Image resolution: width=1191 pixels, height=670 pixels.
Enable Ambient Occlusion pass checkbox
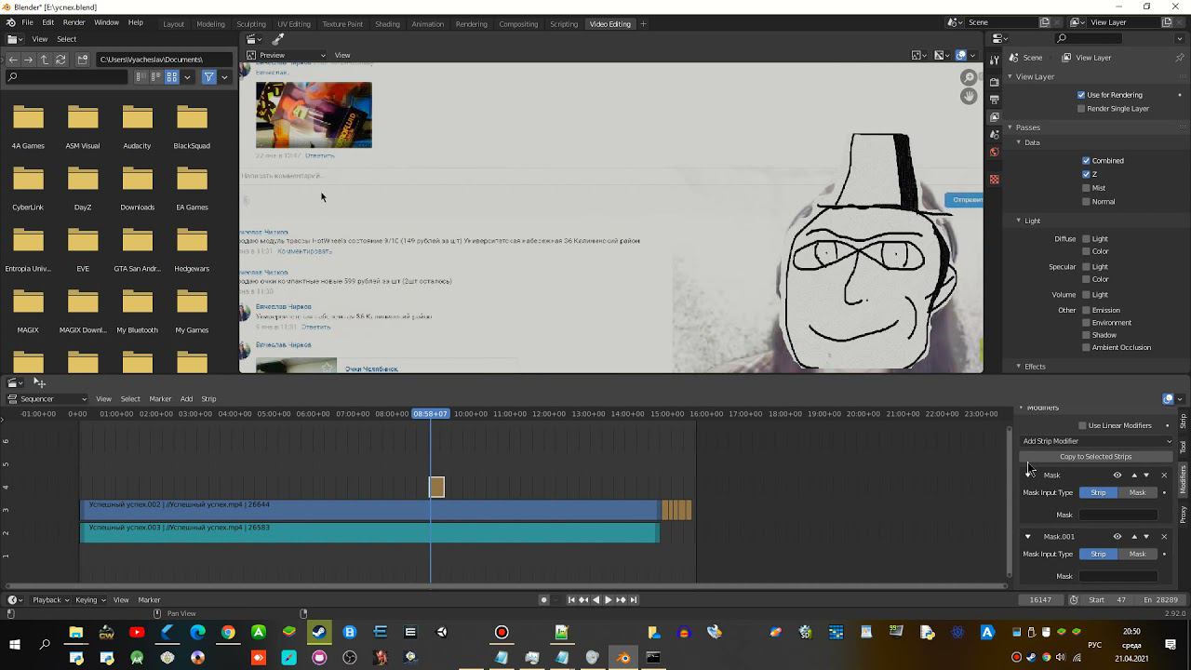point(1086,348)
